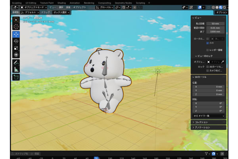Select the 3D Cursor tool
Image resolution: width=238 pixels, height=159 pixels.
(16, 26)
